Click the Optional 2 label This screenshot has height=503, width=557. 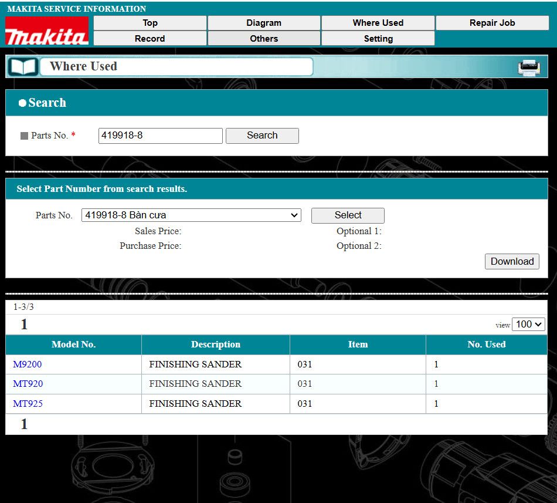[x=359, y=246]
